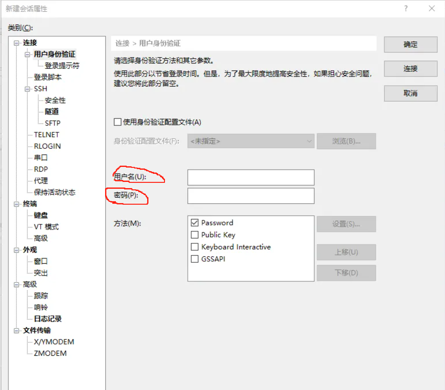
Task: Open the SFTP settings item
Action: point(52,123)
